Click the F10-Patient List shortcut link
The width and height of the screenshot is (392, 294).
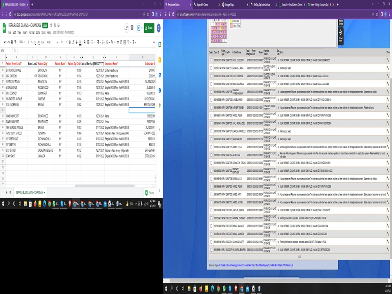coord(288,265)
